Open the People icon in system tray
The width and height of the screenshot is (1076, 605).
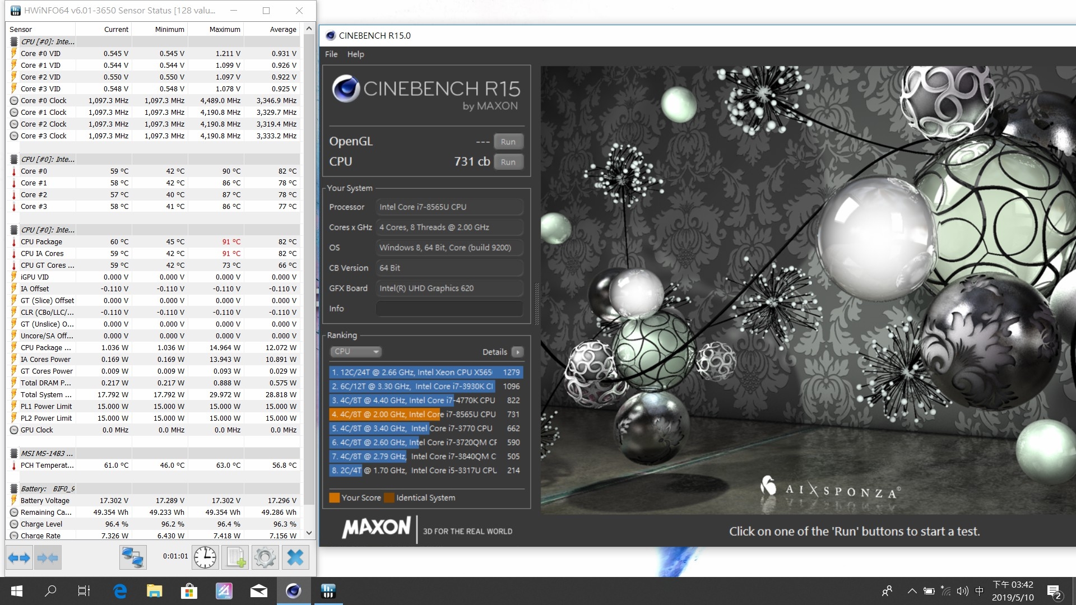coord(887,591)
